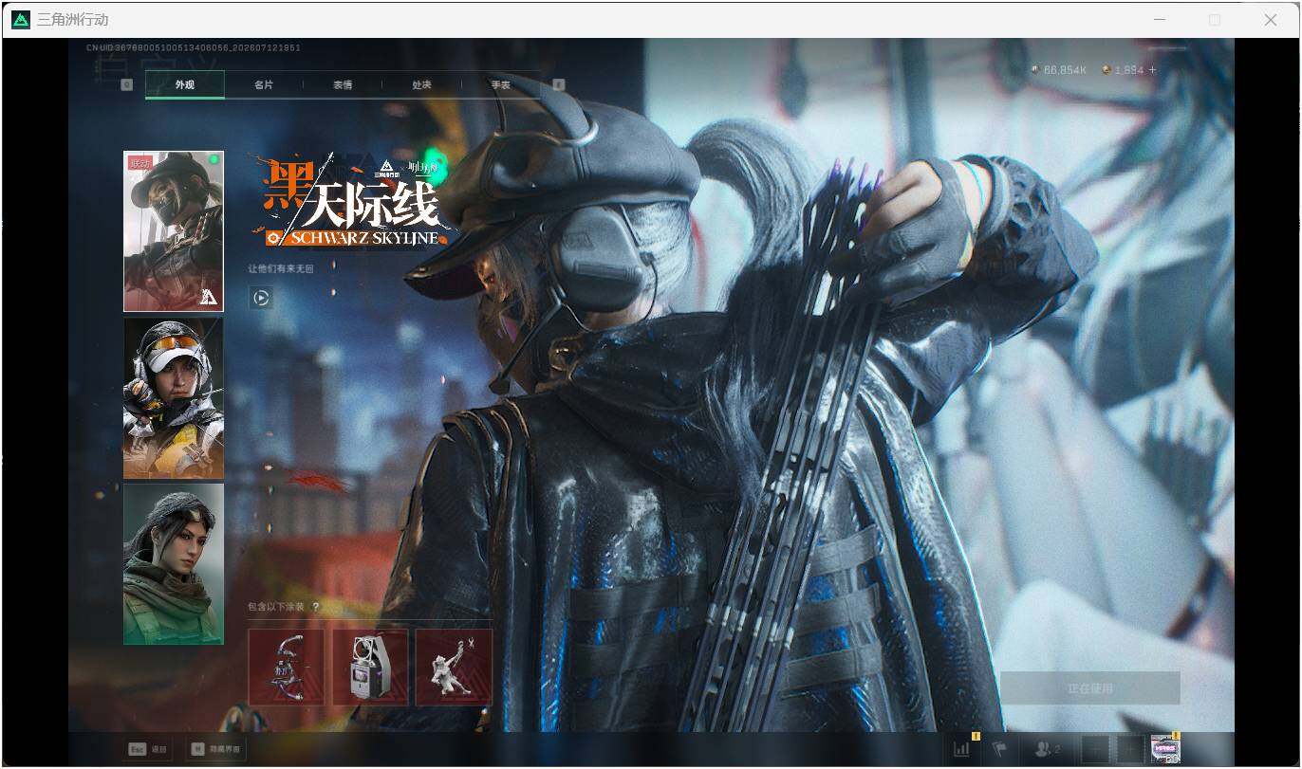Play the Schwarz Skyline preview video
The image size is (1302, 769).
coord(260,298)
